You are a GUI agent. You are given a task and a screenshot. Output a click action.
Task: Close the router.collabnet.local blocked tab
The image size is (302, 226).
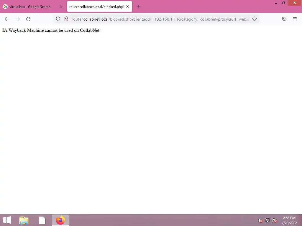click(127, 6)
